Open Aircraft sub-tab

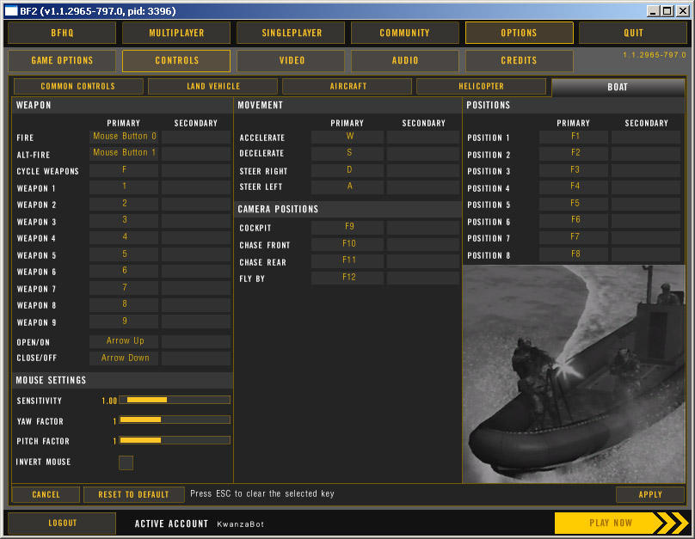tap(347, 86)
